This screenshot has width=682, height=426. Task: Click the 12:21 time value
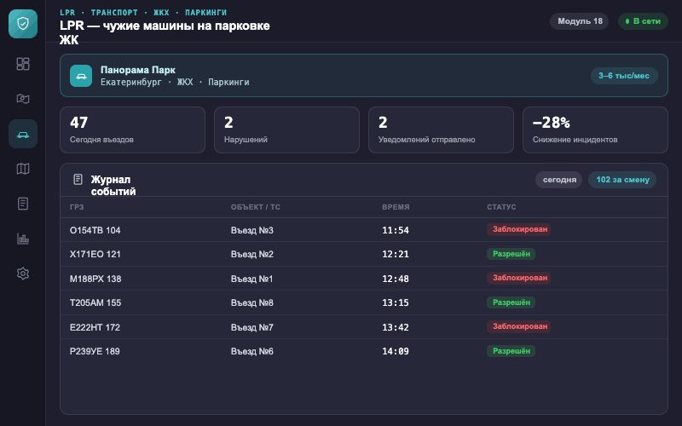(x=396, y=254)
